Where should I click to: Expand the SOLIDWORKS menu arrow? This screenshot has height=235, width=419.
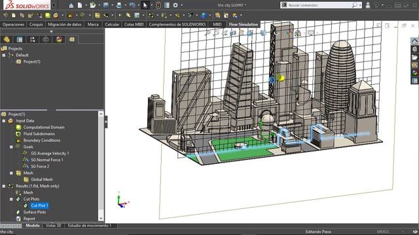[54, 5]
